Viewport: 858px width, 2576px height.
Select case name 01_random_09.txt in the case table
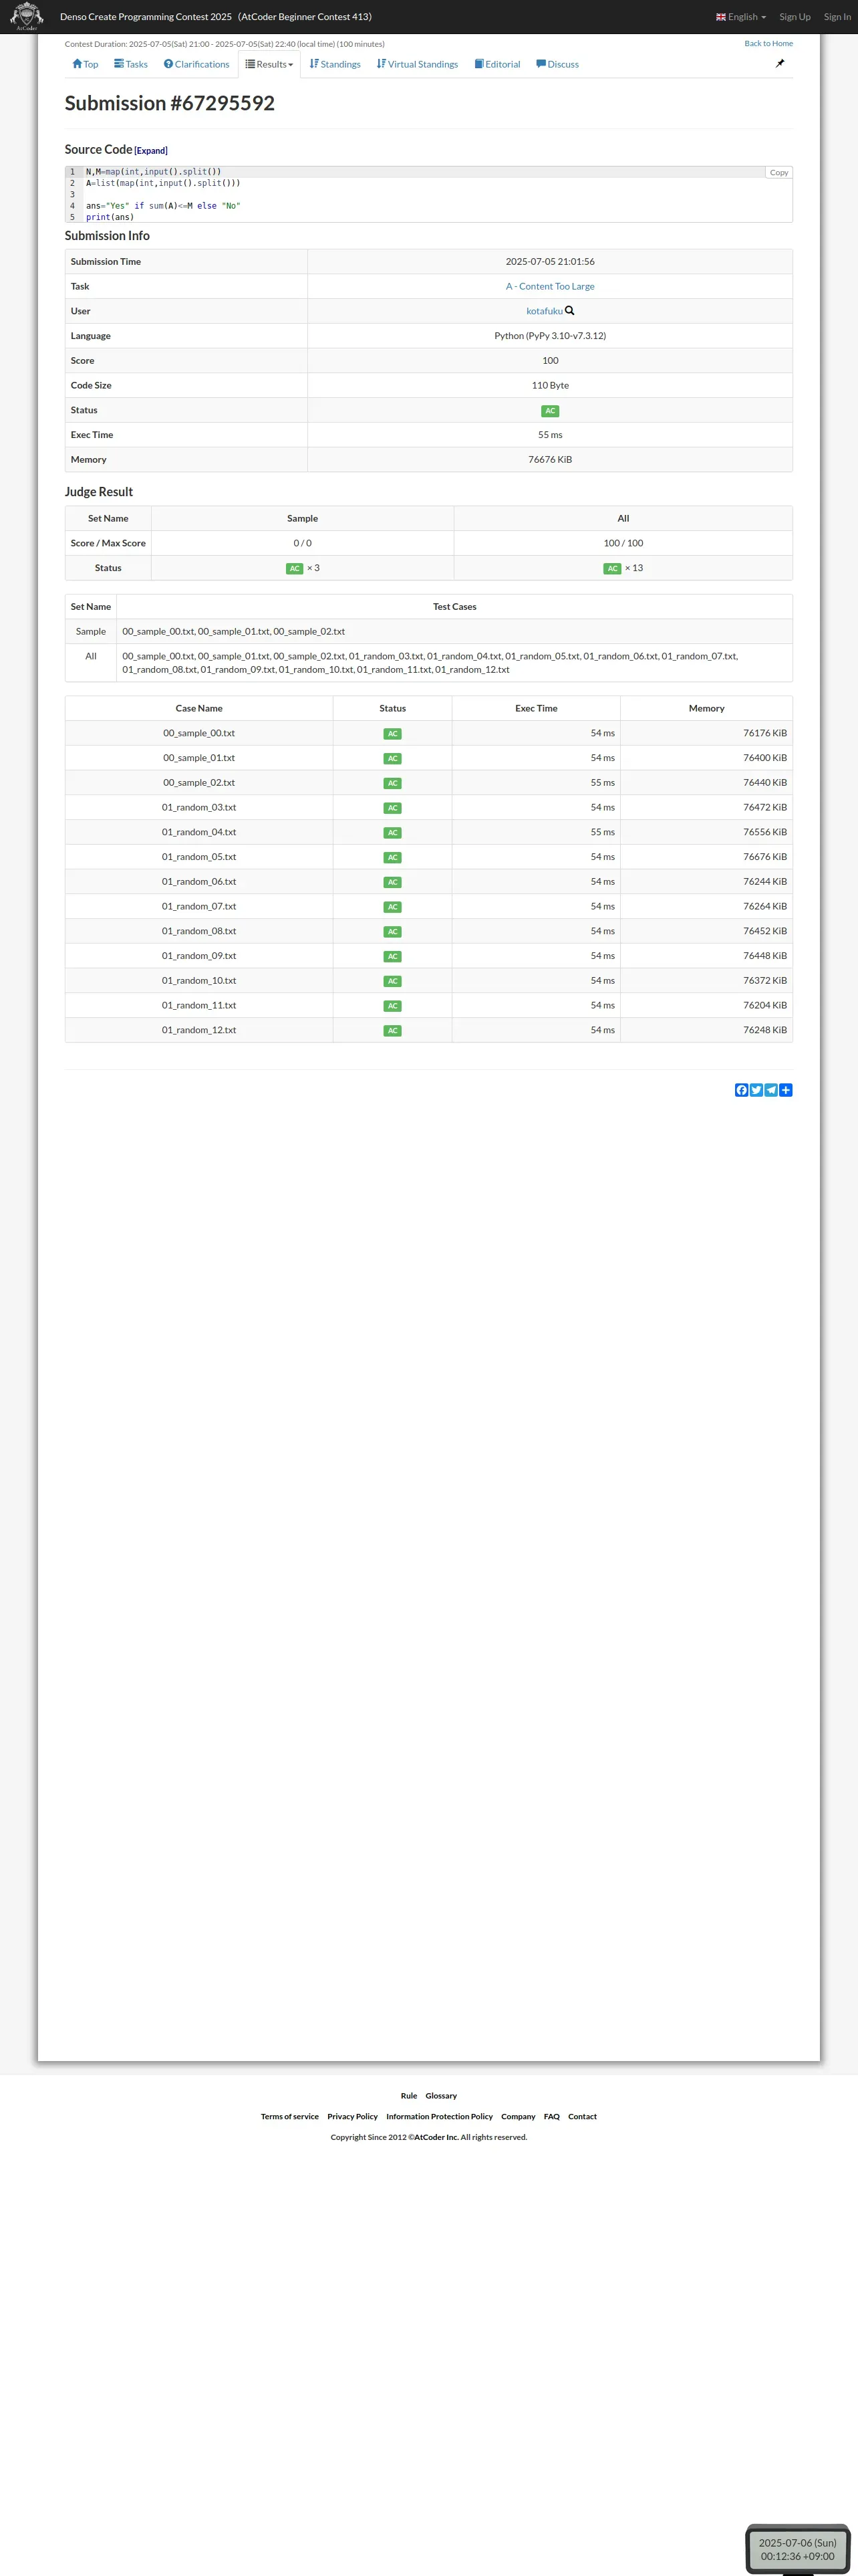[198, 956]
